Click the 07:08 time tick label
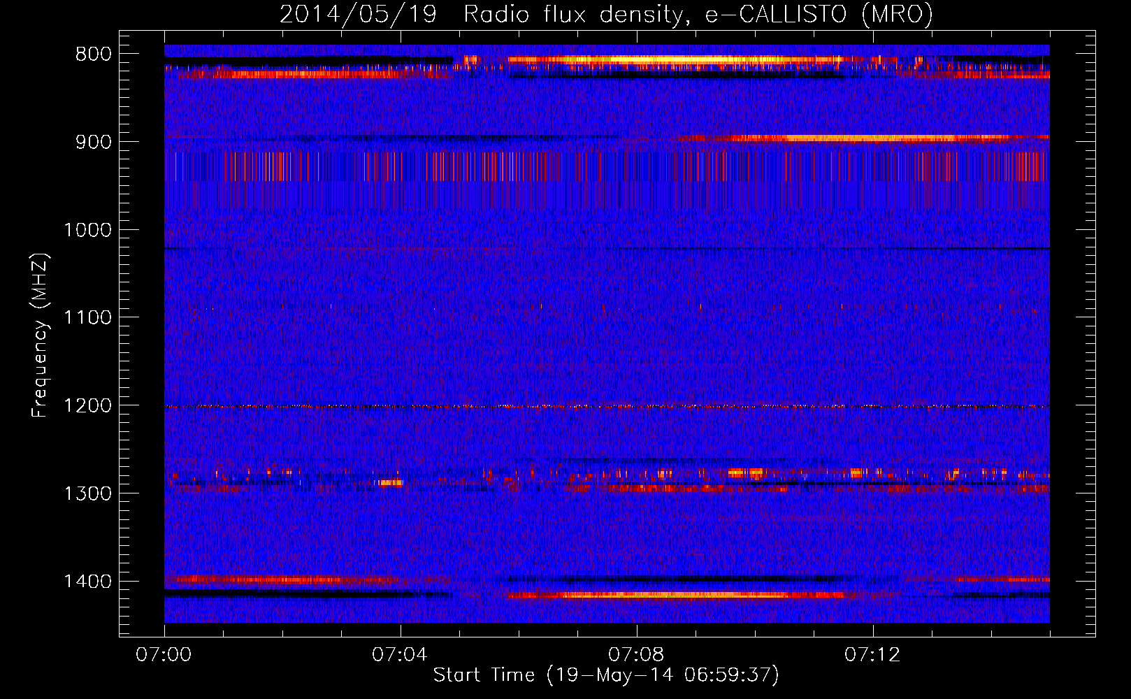The image size is (1131, 699). click(636, 655)
